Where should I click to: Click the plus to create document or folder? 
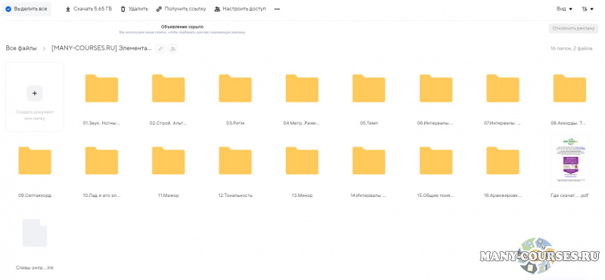(x=35, y=93)
